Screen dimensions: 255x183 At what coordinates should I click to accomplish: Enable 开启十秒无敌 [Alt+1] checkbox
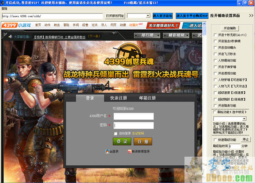tap(215, 35)
